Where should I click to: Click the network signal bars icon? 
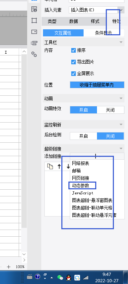[x=86, y=278]
